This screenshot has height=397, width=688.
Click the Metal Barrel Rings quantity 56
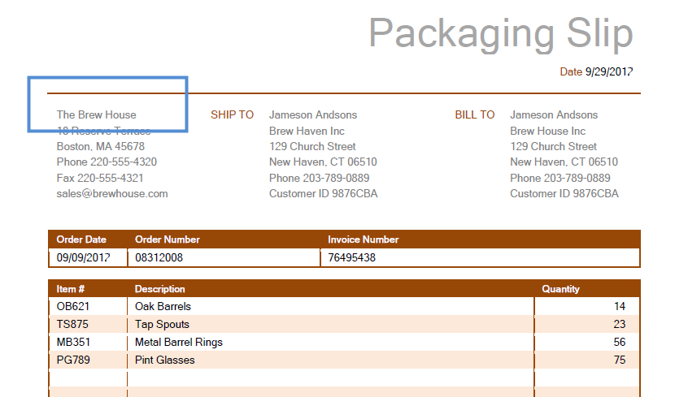tap(620, 343)
